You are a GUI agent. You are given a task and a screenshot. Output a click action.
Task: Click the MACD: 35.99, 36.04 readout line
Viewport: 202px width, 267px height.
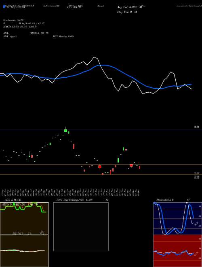click(x=20, y=27)
